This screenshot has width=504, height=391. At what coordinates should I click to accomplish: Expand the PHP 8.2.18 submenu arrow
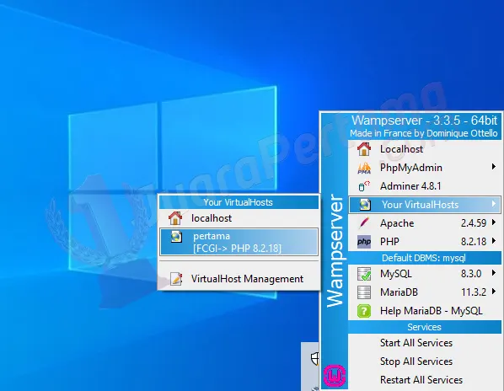[x=493, y=241]
